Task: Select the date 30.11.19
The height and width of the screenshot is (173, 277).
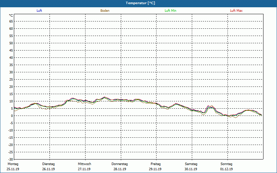Action: click(x=191, y=169)
